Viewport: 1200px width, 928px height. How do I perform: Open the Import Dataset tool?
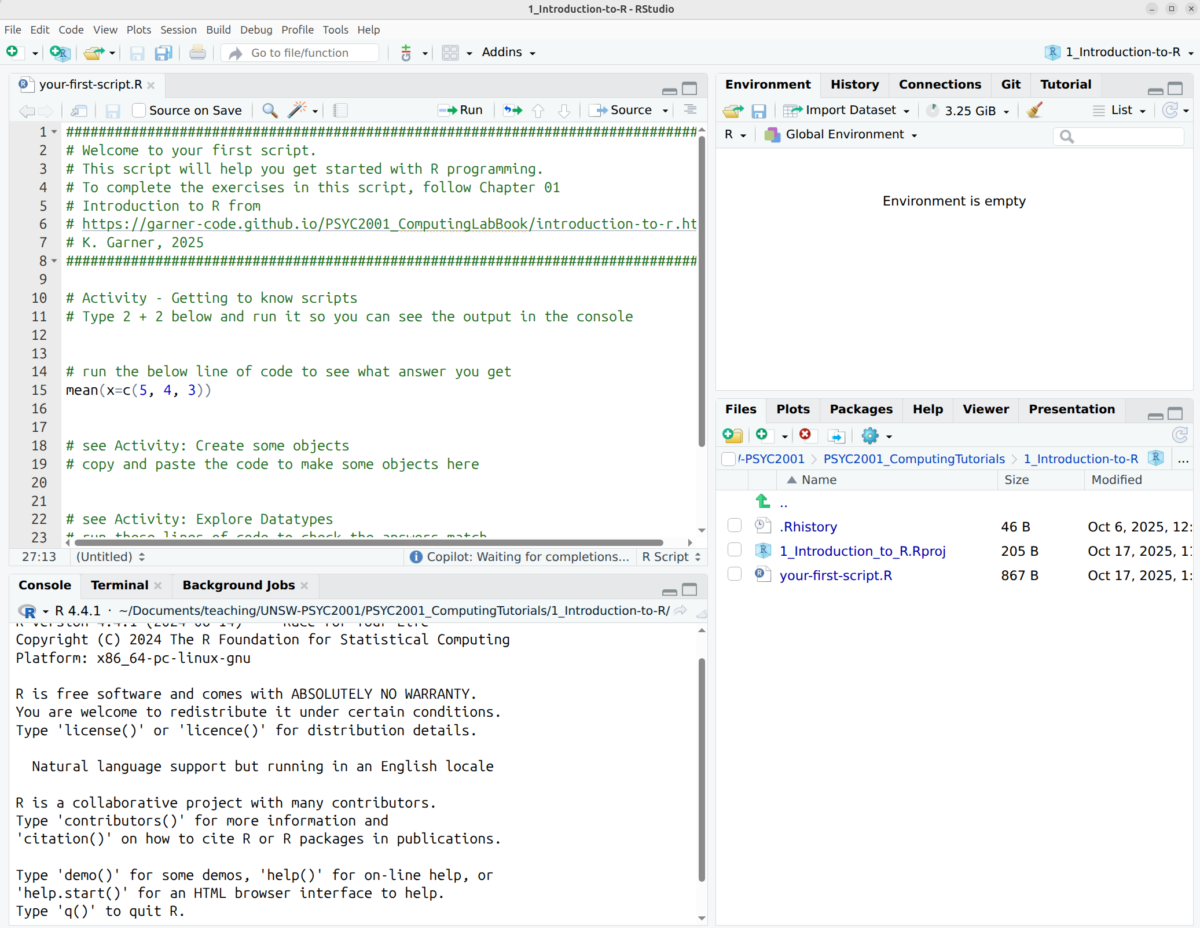point(846,110)
